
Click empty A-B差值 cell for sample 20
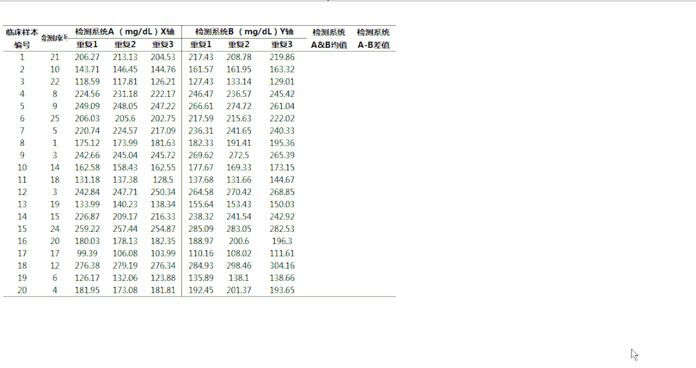pos(373,291)
